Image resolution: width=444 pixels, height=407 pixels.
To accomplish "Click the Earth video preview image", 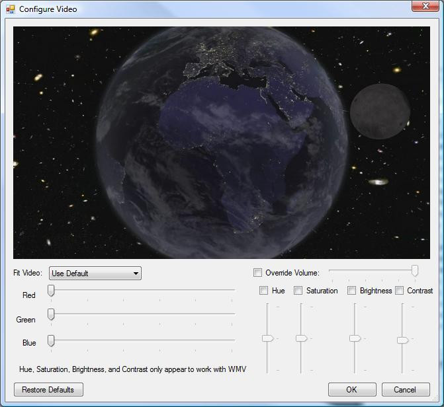I will click(222, 143).
